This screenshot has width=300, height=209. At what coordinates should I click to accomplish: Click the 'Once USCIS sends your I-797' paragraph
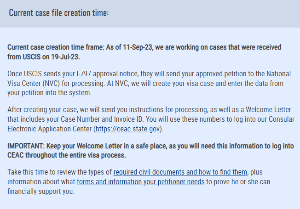click(149, 83)
